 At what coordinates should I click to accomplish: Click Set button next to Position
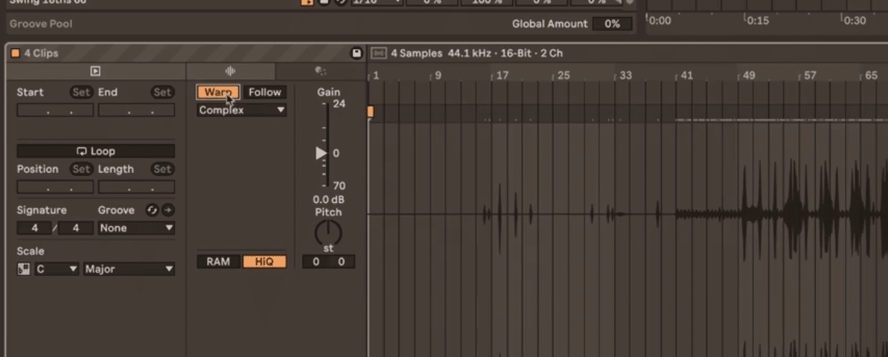click(81, 169)
